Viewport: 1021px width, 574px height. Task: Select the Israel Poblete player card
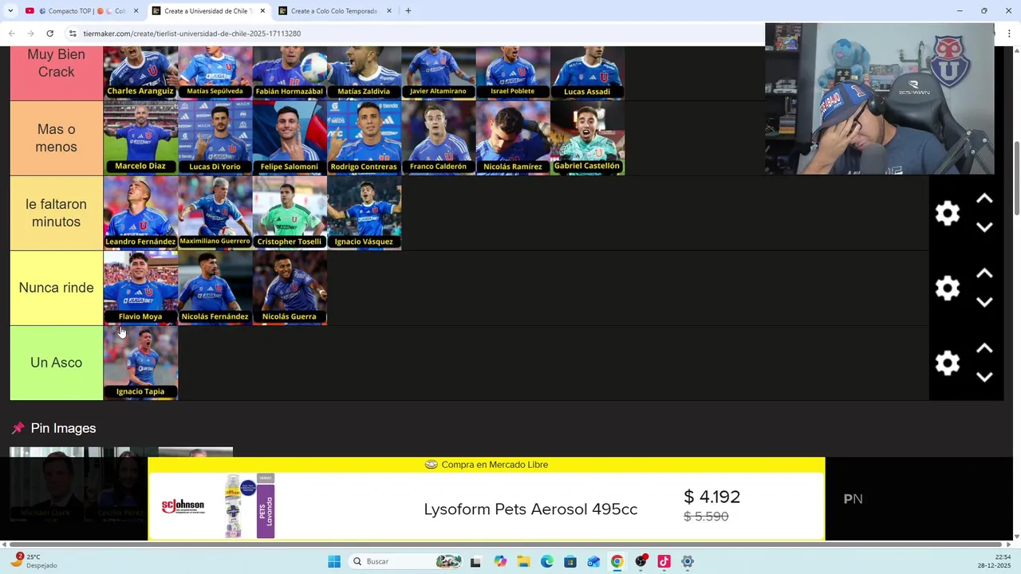[513, 73]
